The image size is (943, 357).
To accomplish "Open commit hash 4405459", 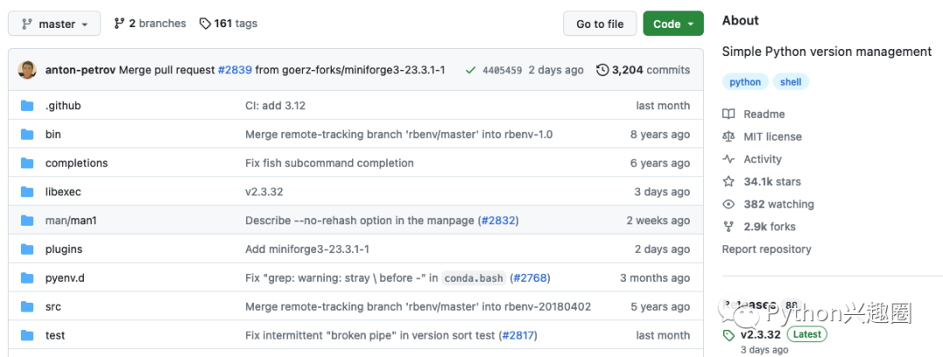I will (x=502, y=71).
